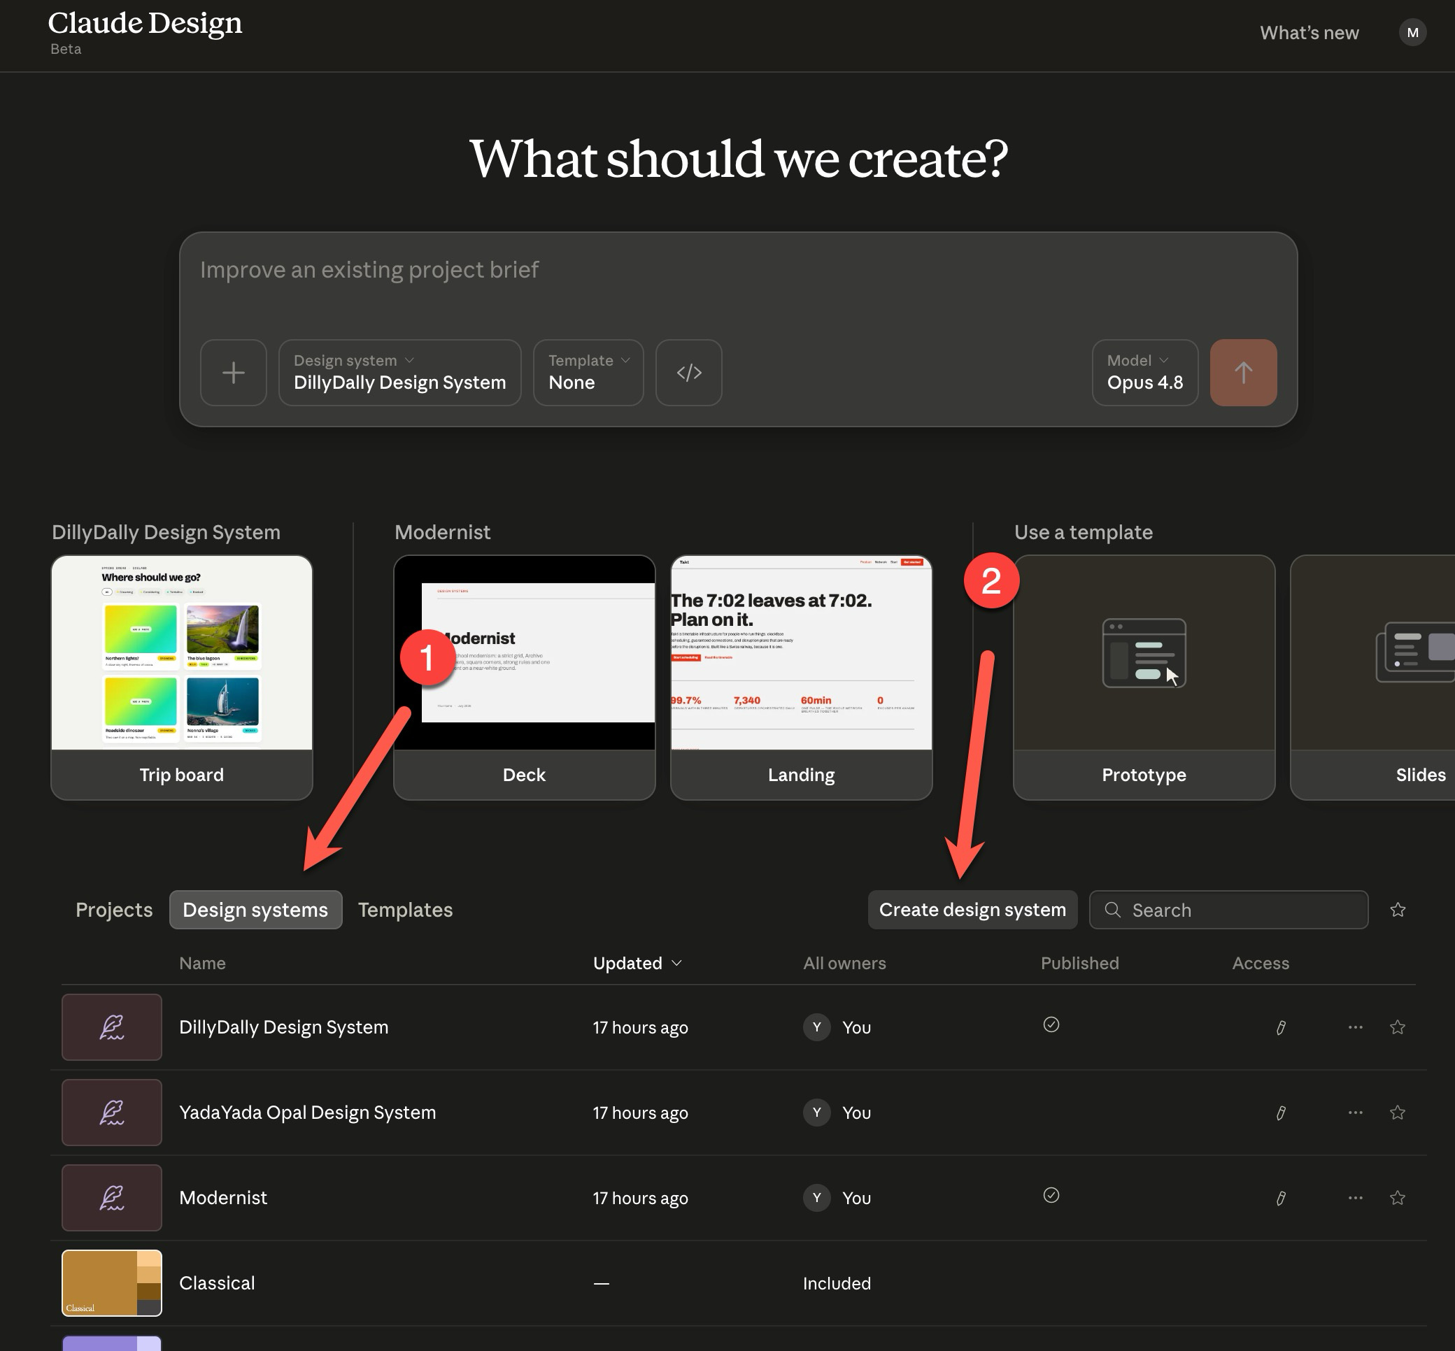
Task: Click the published checkmark in Modernist row
Action: [x=1051, y=1194]
